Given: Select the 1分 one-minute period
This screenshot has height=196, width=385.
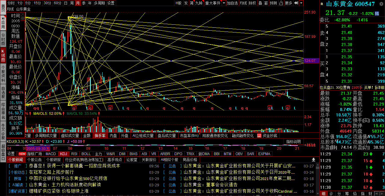Looking at the screenshot, I should click(20, 3).
